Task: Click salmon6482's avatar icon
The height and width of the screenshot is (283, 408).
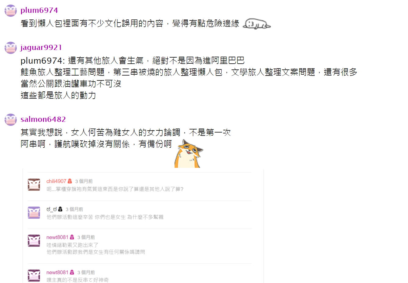Action: (11, 120)
